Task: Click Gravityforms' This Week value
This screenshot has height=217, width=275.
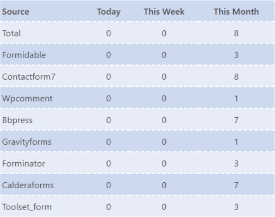Action: click(164, 142)
